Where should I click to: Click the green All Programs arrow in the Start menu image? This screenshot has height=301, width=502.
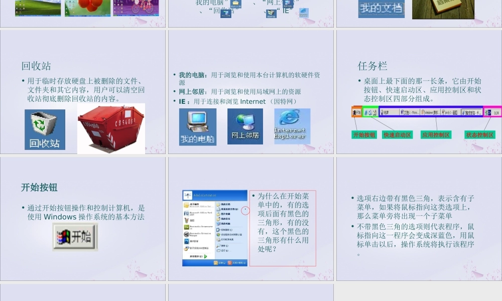(x=205, y=256)
